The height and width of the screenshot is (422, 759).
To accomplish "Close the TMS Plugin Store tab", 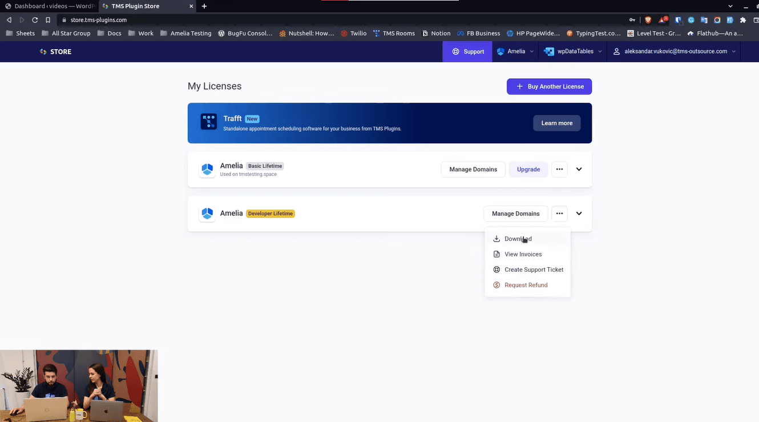I will pos(191,6).
